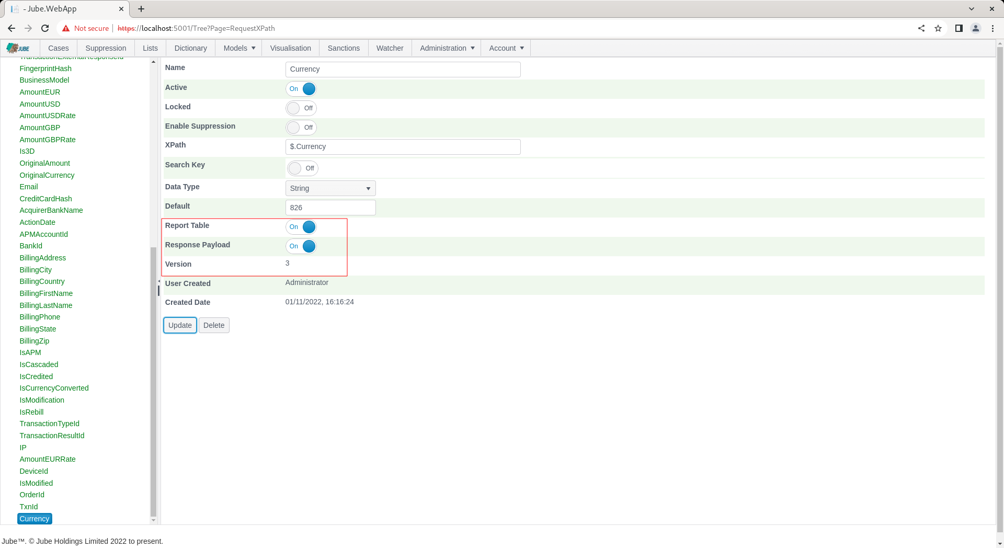Select BillingCountry in the tree

[x=42, y=281]
